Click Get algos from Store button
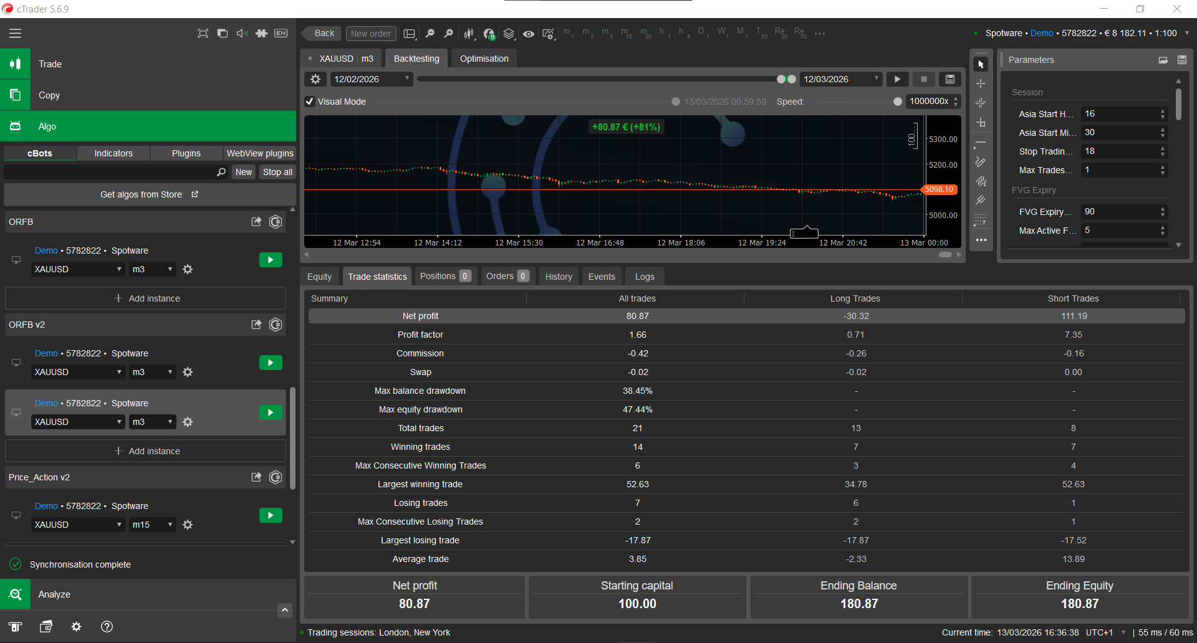The width and height of the screenshot is (1197, 643). (x=150, y=194)
